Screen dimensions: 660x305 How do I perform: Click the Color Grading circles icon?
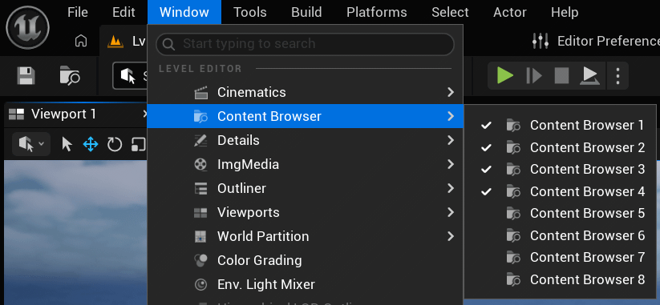pyautogui.click(x=200, y=260)
